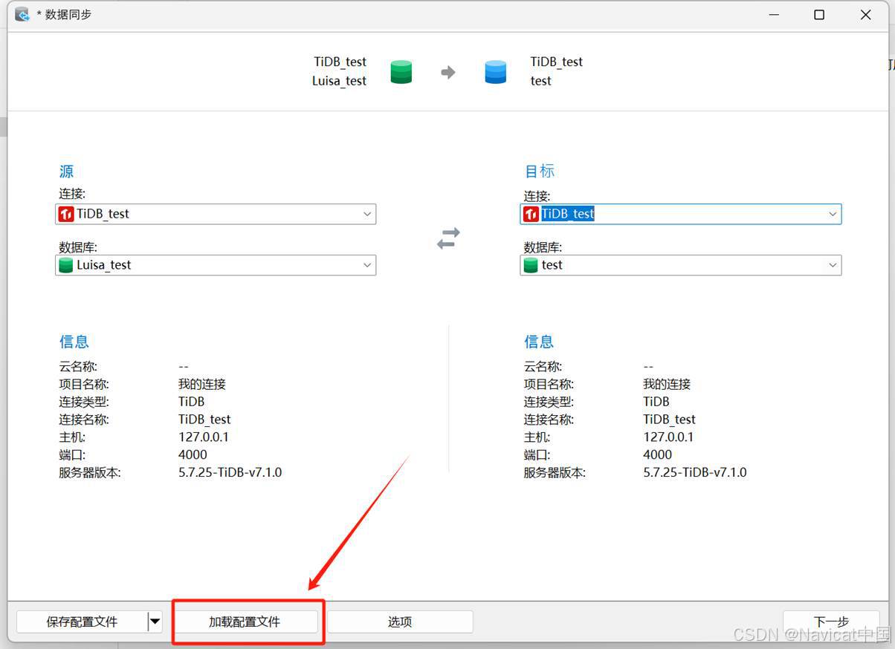Click the swap source and target arrows icon
This screenshot has width=895, height=649.
pos(448,238)
